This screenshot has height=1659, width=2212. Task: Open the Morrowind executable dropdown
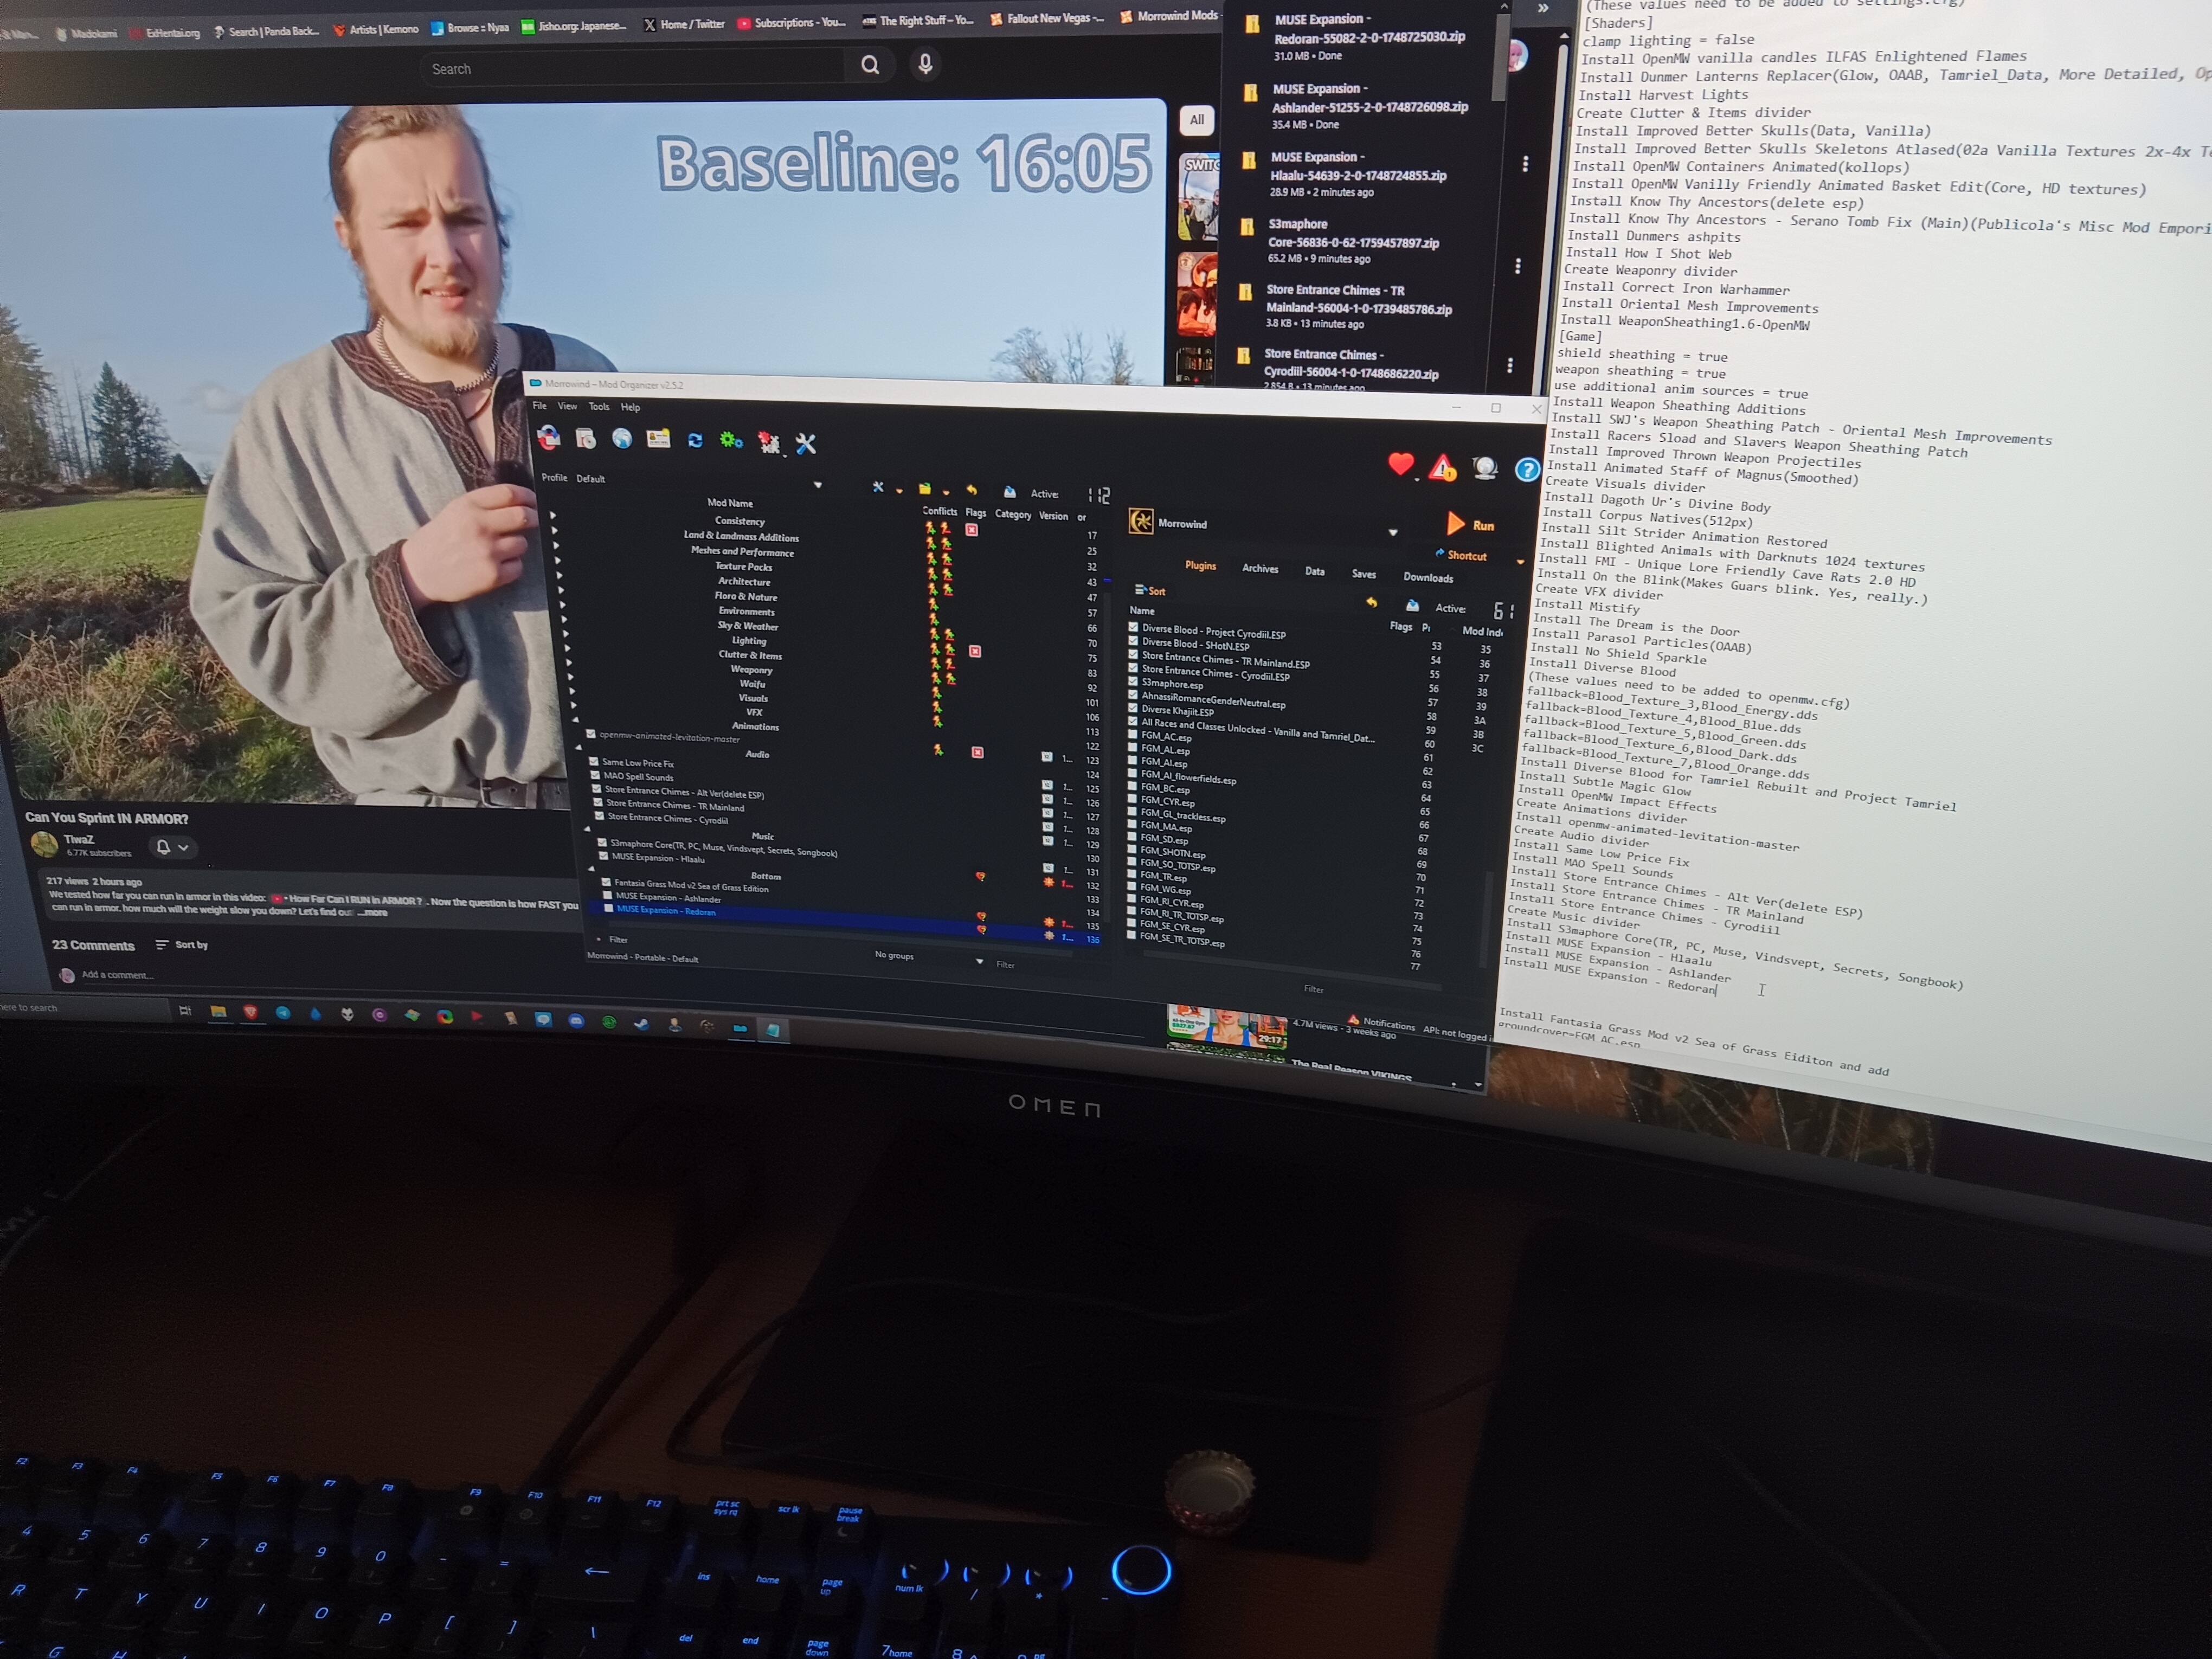pos(1392,533)
